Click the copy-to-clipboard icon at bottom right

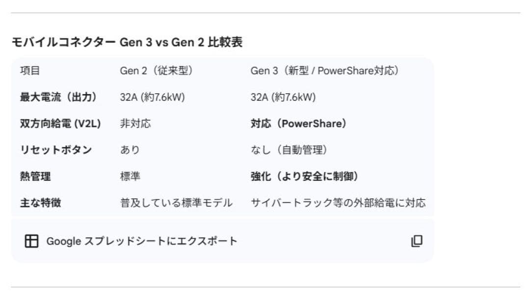pyautogui.click(x=417, y=241)
